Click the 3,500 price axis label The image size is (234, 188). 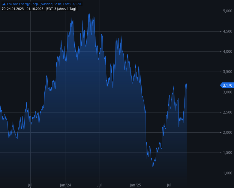(227, 72)
